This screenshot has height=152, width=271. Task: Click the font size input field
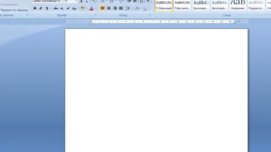tap(69, 1)
